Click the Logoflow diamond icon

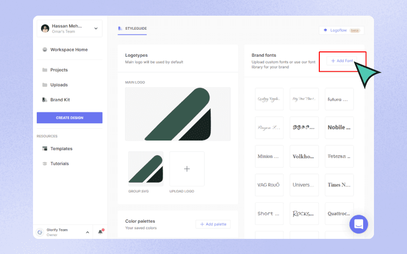click(x=325, y=30)
